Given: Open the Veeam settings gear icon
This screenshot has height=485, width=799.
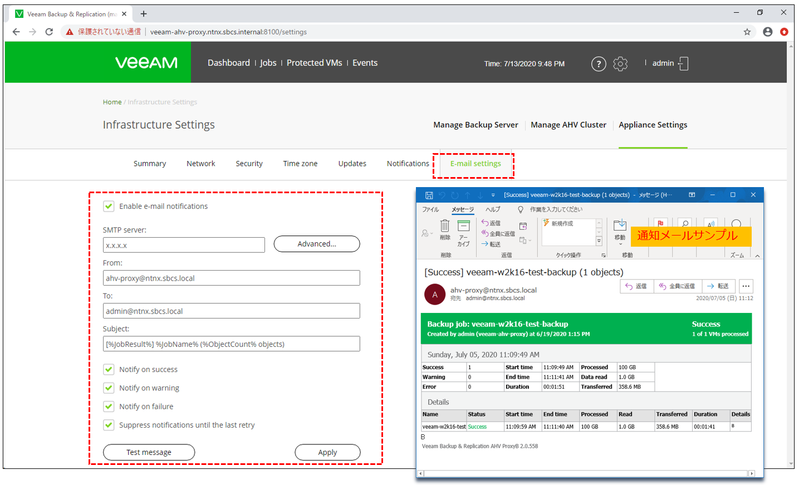Looking at the screenshot, I should (620, 64).
